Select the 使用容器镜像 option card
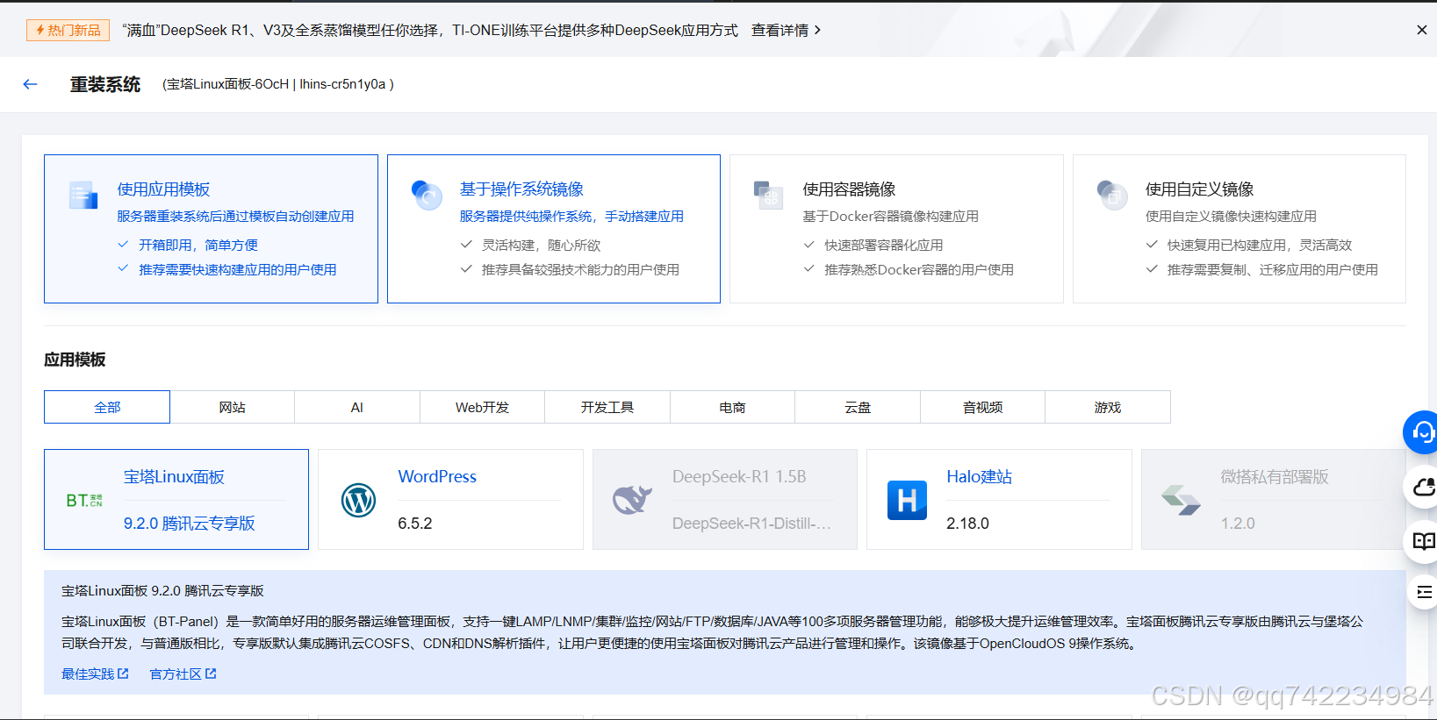This screenshot has width=1437, height=720. [x=896, y=229]
